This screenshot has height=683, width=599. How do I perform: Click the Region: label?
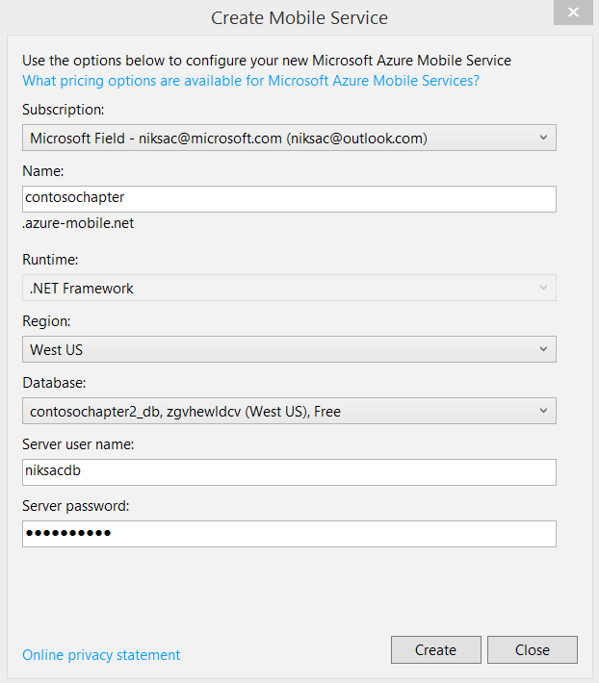tap(46, 321)
